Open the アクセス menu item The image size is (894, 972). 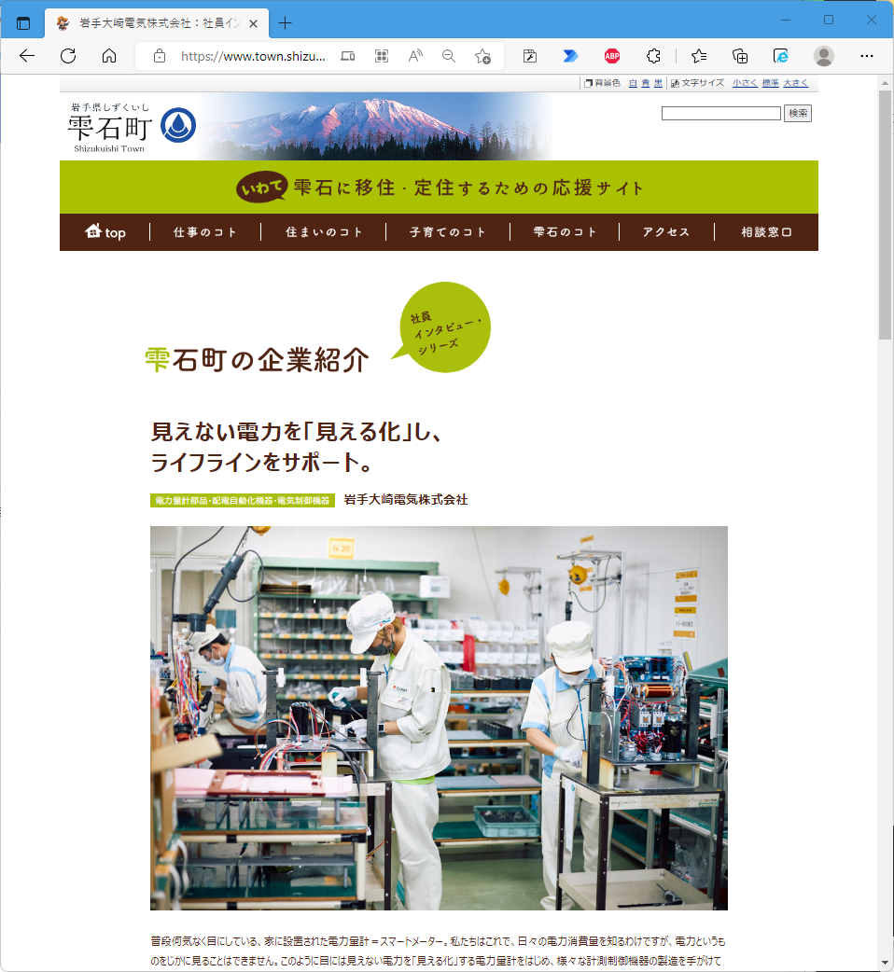tap(666, 232)
